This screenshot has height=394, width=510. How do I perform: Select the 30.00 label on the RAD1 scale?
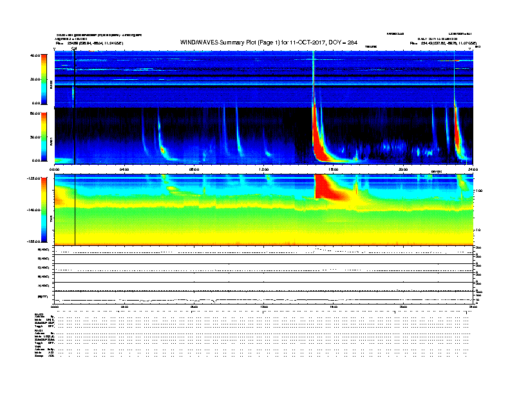click(x=35, y=137)
